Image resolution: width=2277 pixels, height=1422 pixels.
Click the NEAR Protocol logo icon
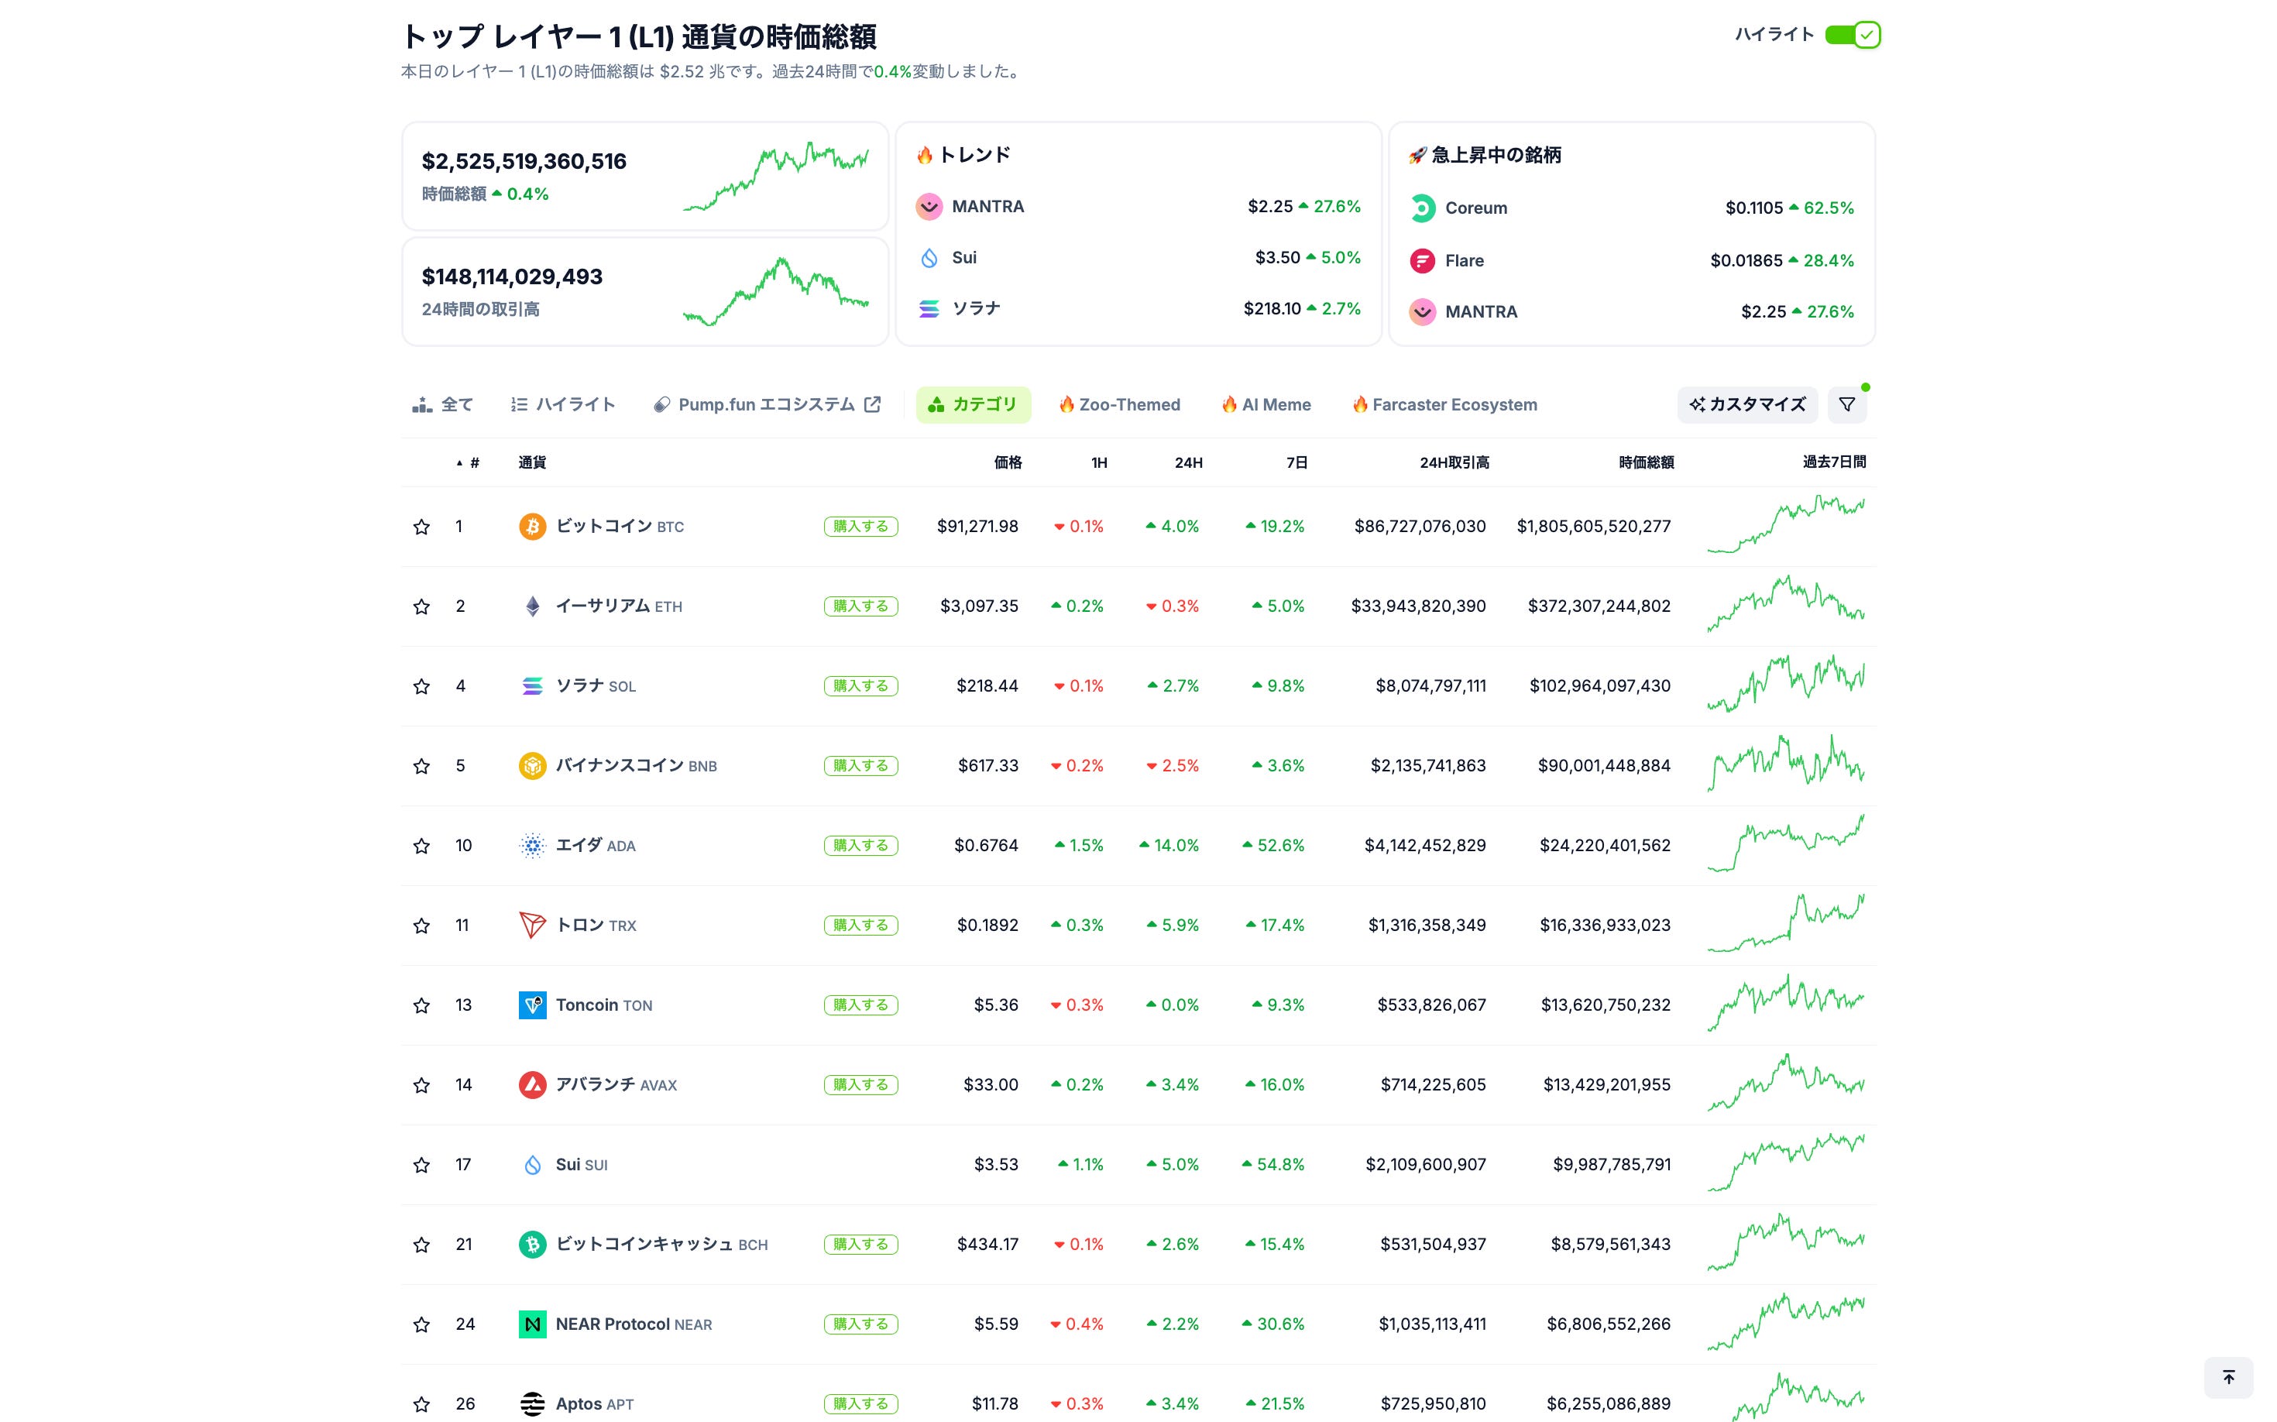[532, 1324]
